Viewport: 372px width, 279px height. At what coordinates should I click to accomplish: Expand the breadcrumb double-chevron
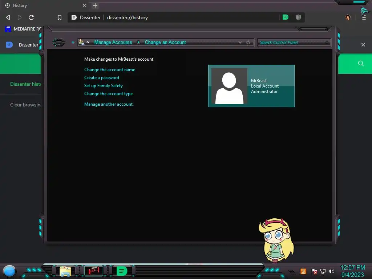88,42
